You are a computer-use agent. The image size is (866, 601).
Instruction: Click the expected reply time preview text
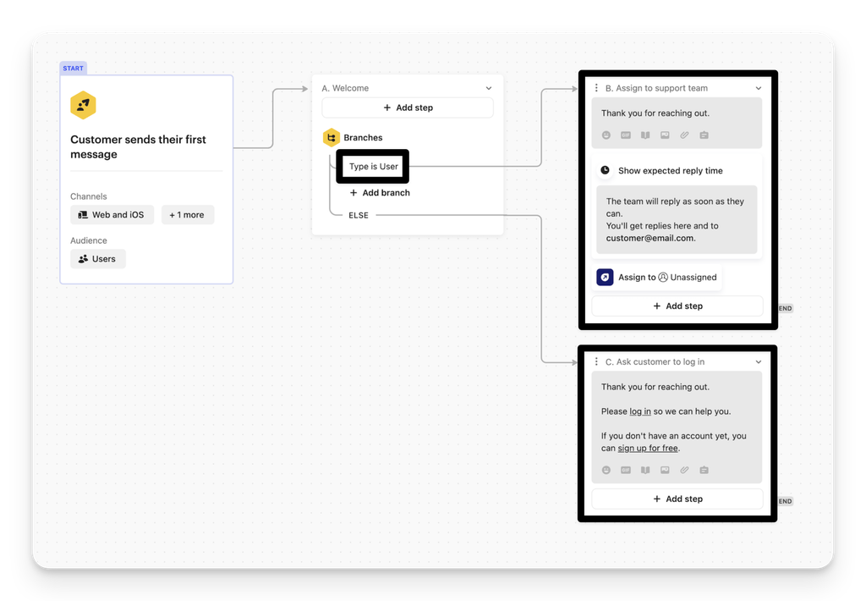tap(677, 219)
